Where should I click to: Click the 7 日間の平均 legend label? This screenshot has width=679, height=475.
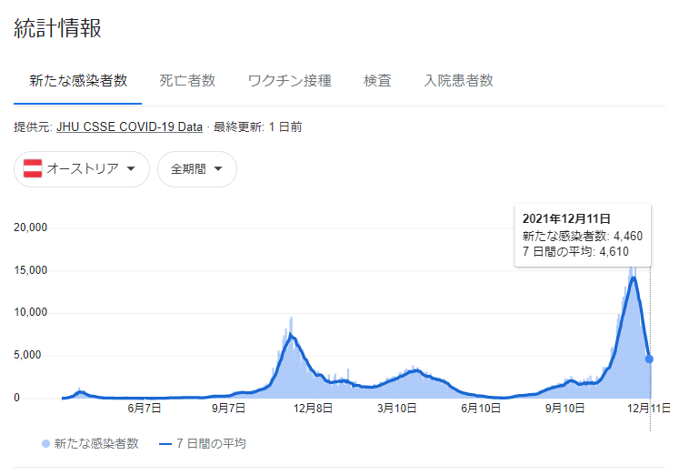(211, 444)
